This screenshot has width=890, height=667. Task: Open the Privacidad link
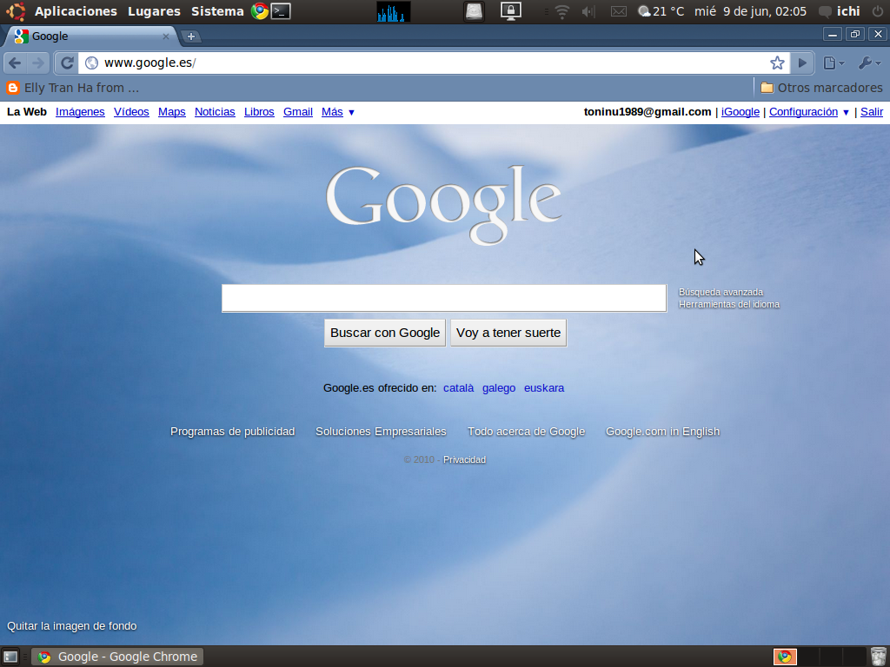click(x=464, y=460)
